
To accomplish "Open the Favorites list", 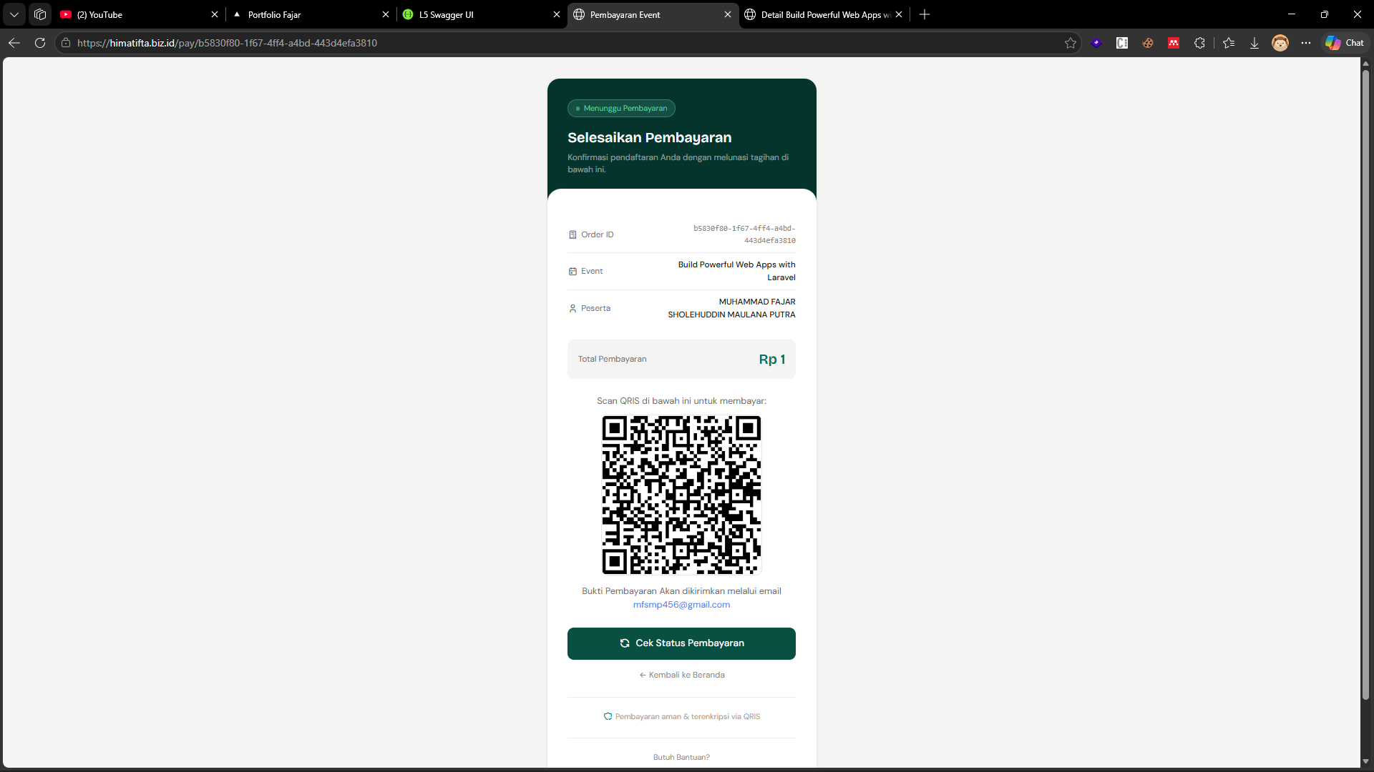I will click(x=1229, y=43).
